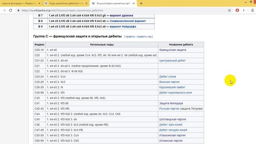Click index cell B 7

(40, 16)
